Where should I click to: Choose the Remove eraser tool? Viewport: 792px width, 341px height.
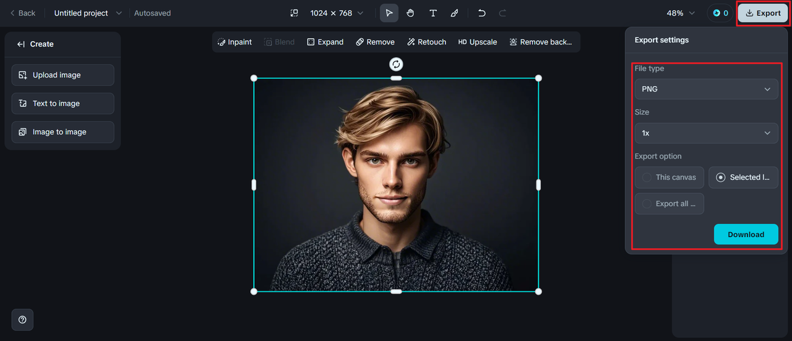coord(375,42)
